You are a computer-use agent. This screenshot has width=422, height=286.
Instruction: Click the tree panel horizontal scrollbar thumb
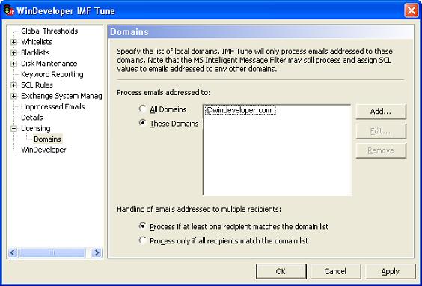[x=52, y=252]
